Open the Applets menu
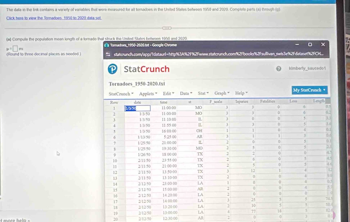 click(148, 94)
